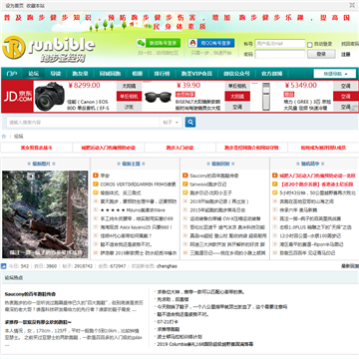Open the 导读 nav tab
The height and width of the screenshot is (359, 359).
pyautogui.click(x=55, y=74)
